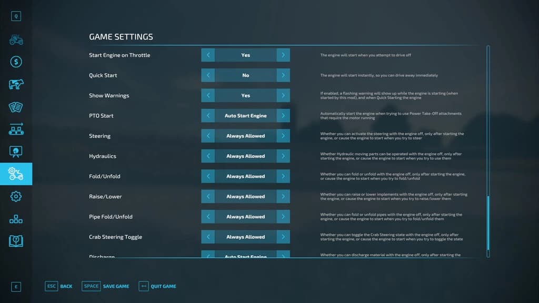The width and height of the screenshot is (539, 303).
Task: Click the Start Engine on Throttle label
Action: (x=119, y=55)
